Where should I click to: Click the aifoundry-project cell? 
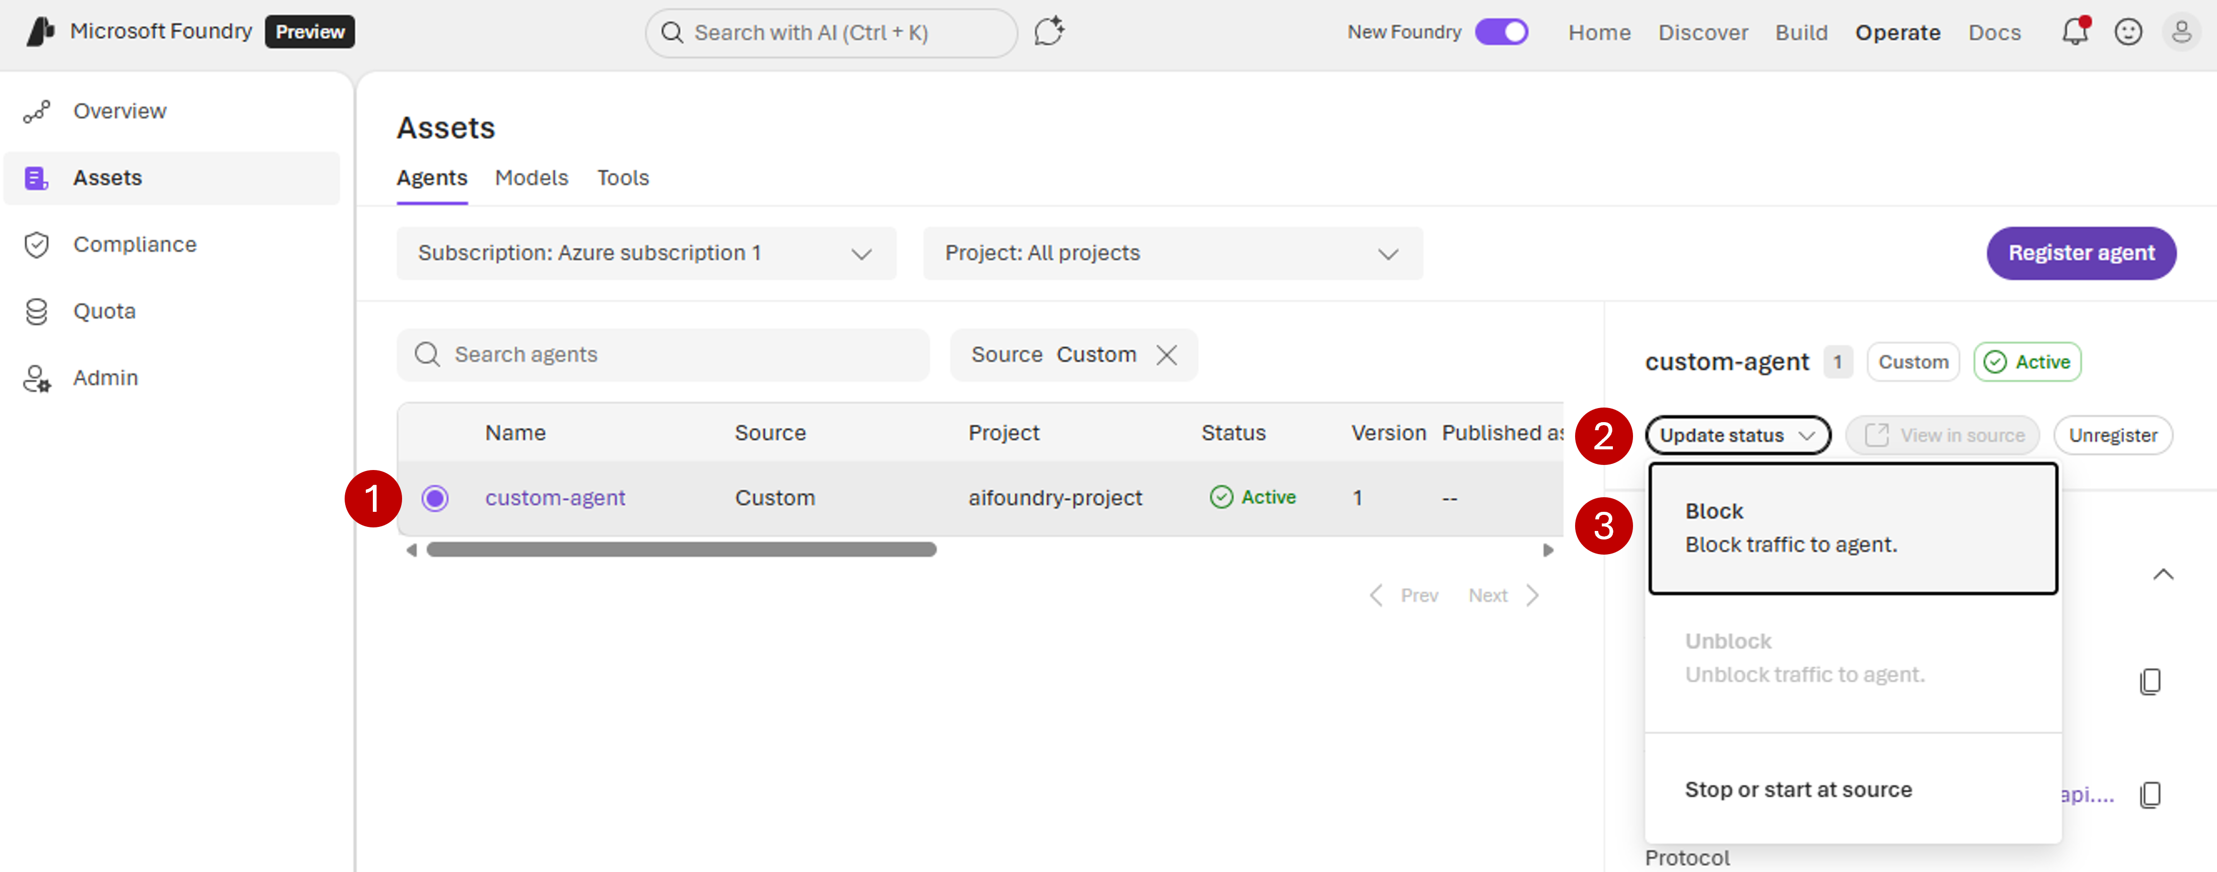(1055, 498)
